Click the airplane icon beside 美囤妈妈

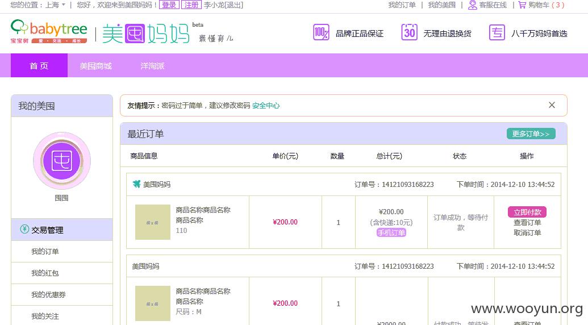coord(136,184)
